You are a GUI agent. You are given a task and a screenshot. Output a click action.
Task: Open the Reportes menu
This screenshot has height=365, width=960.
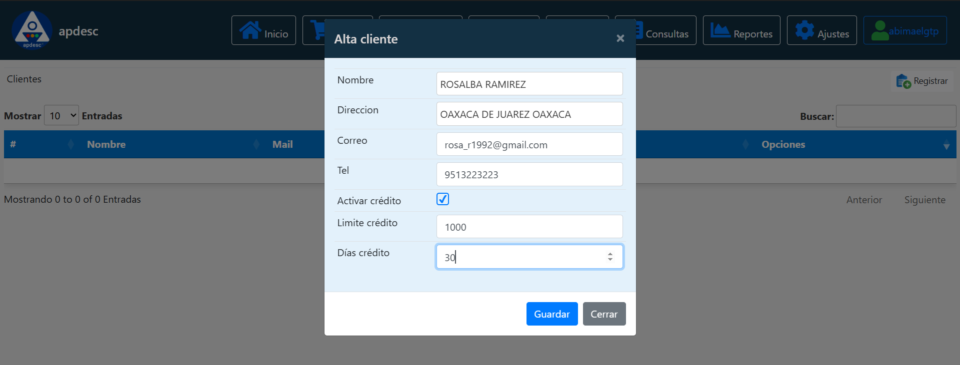[741, 30]
